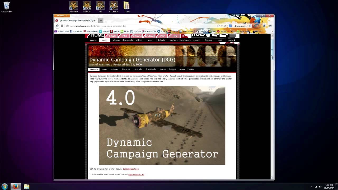The image size is (338, 190).
Task: Open the AS2 desktop shortcut
Action: 100,7
